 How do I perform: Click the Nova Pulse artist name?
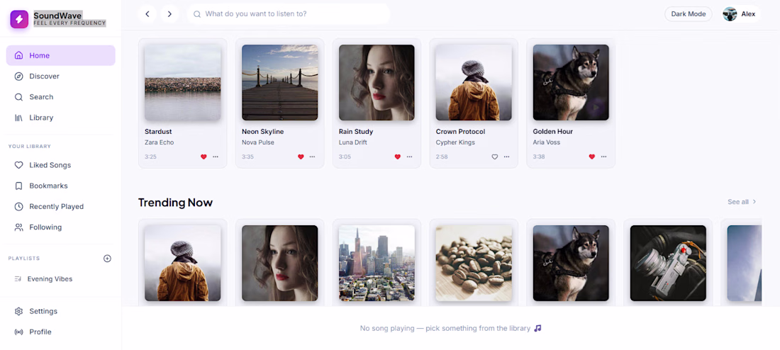pos(257,142)
